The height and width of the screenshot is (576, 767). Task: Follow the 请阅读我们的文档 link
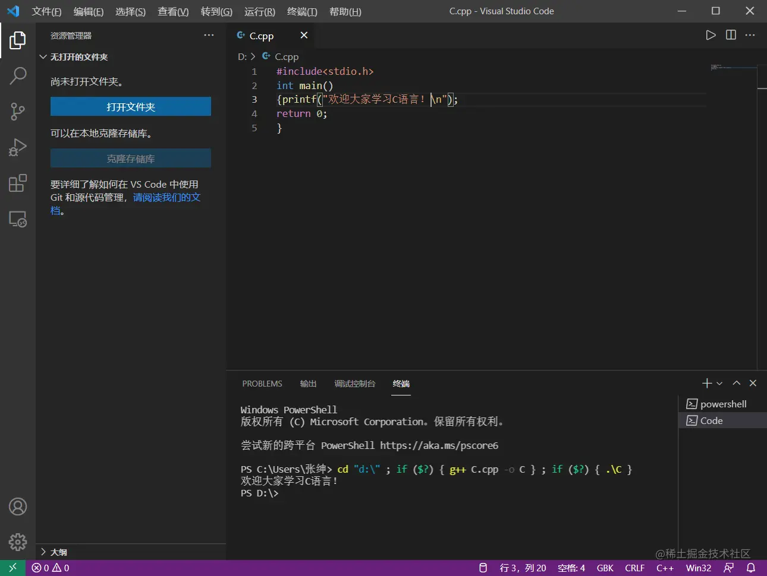(166, 197)
